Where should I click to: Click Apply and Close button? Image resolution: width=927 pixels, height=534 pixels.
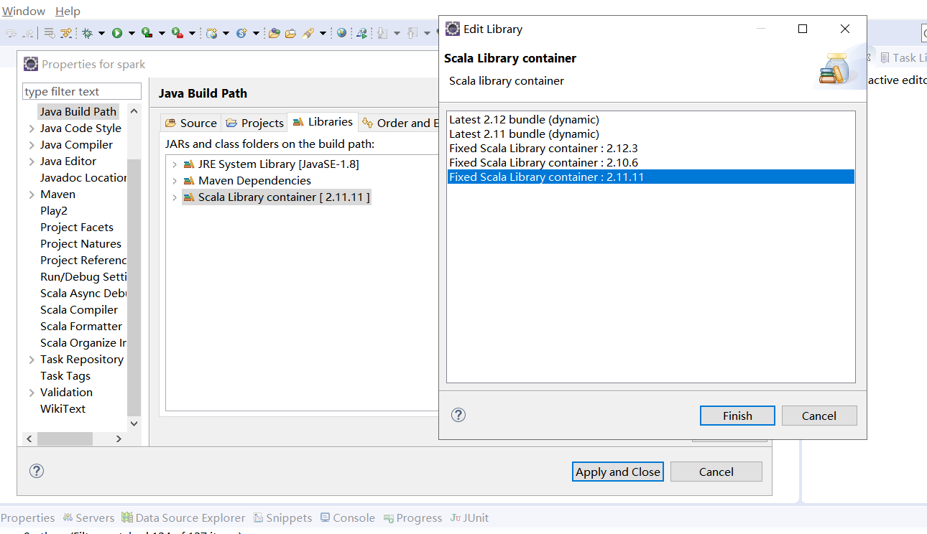618,472
